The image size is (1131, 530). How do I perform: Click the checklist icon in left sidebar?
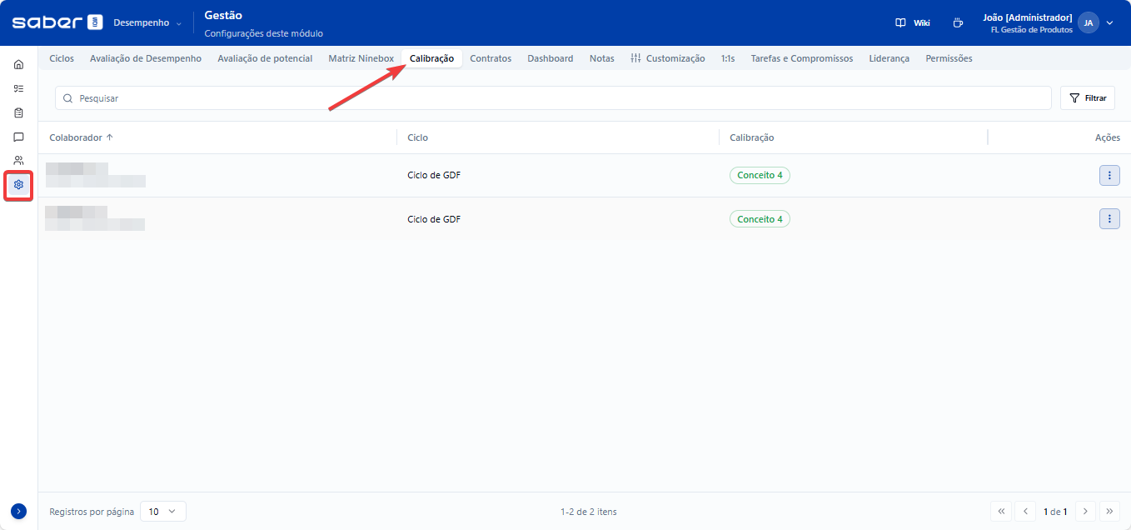(18, 88)
